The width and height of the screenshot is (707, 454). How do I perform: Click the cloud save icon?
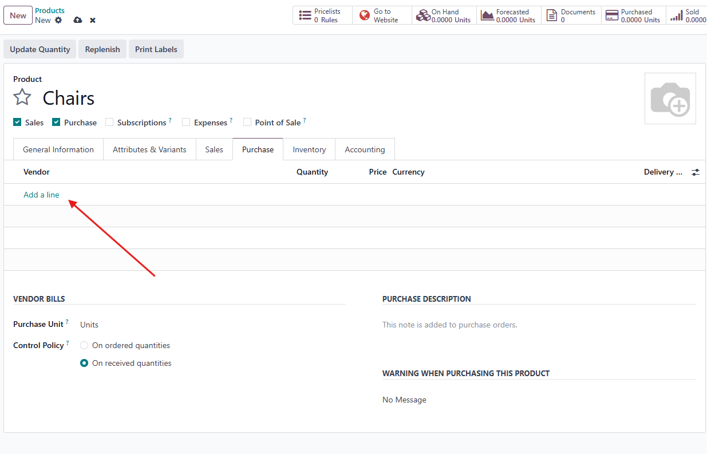point(78,20)
